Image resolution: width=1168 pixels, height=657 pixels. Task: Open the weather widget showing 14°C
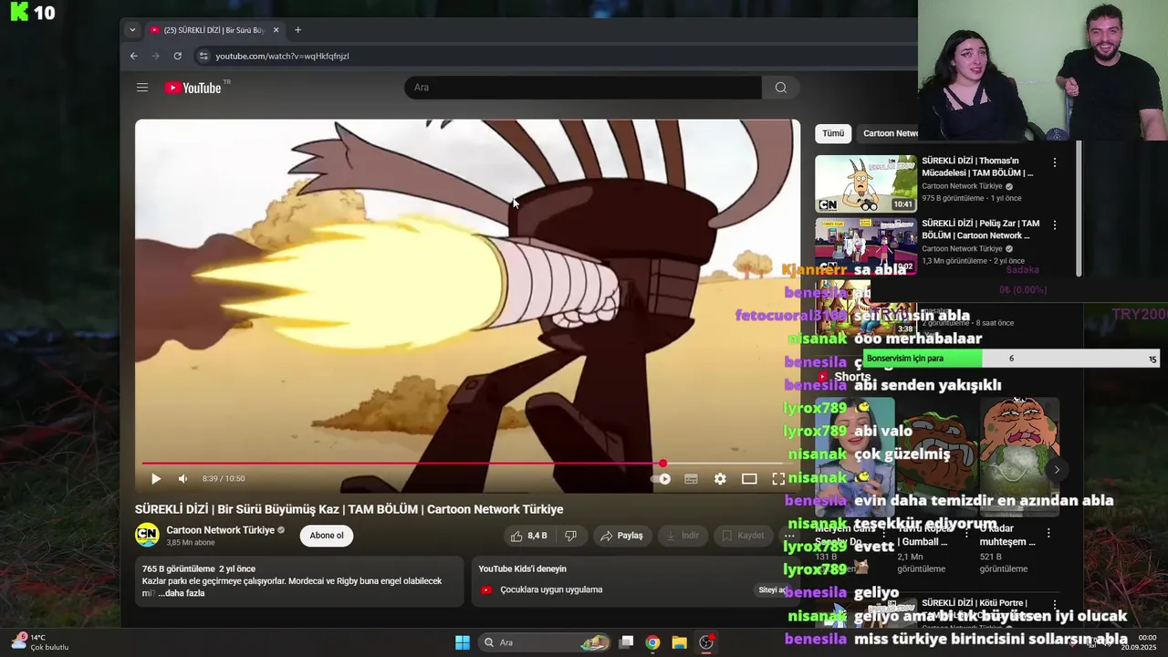41,642
